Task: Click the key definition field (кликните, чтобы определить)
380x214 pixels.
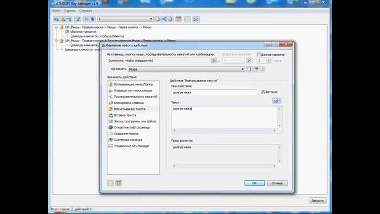Action: click(x=159, y=61)
